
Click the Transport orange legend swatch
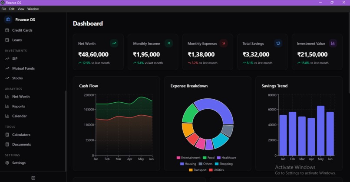191,170
